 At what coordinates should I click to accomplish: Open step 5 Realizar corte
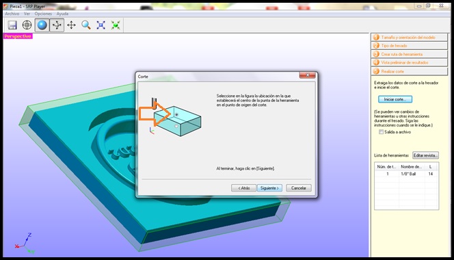(410, 71)
